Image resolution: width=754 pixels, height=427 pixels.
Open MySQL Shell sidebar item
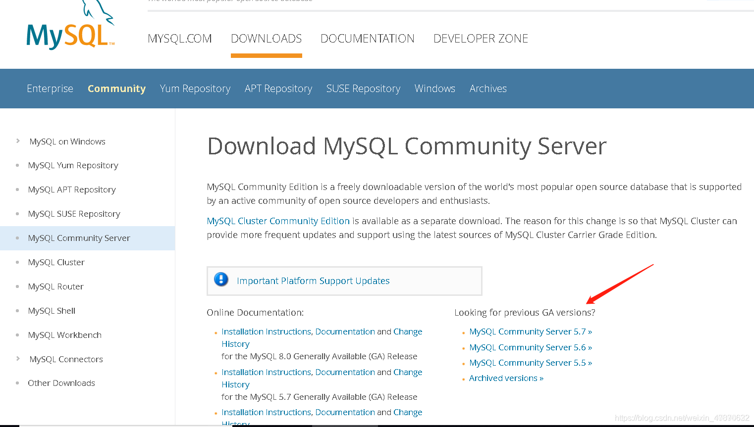(x=52, y=311)
